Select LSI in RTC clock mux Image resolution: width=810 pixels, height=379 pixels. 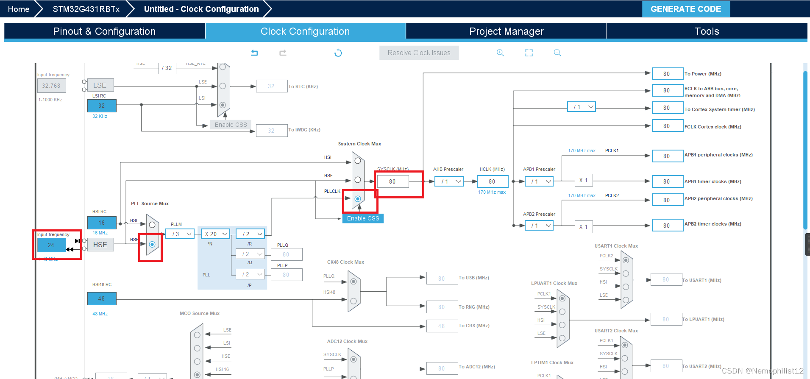tap(223, 105)
